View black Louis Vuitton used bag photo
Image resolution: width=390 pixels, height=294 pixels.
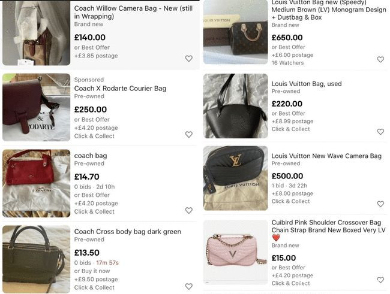tap(235, 106)
